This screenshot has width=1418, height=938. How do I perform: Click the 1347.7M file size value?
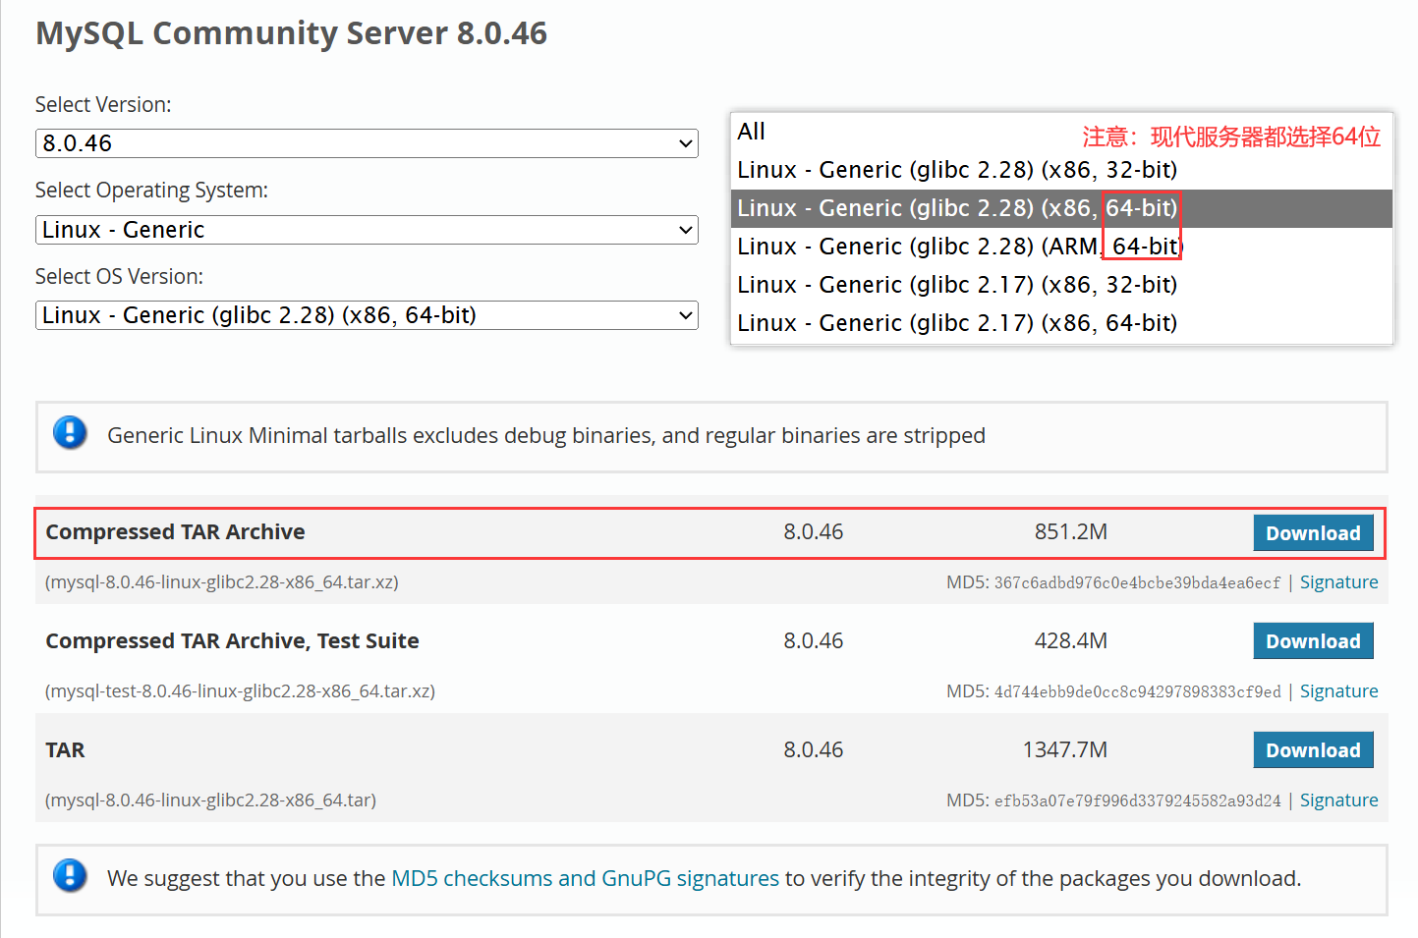(1064, 750)
